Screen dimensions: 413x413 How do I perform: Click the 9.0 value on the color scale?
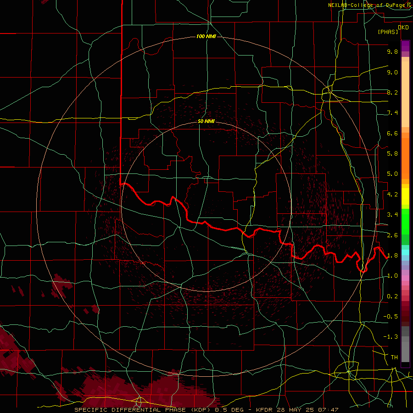click(392, 72)
